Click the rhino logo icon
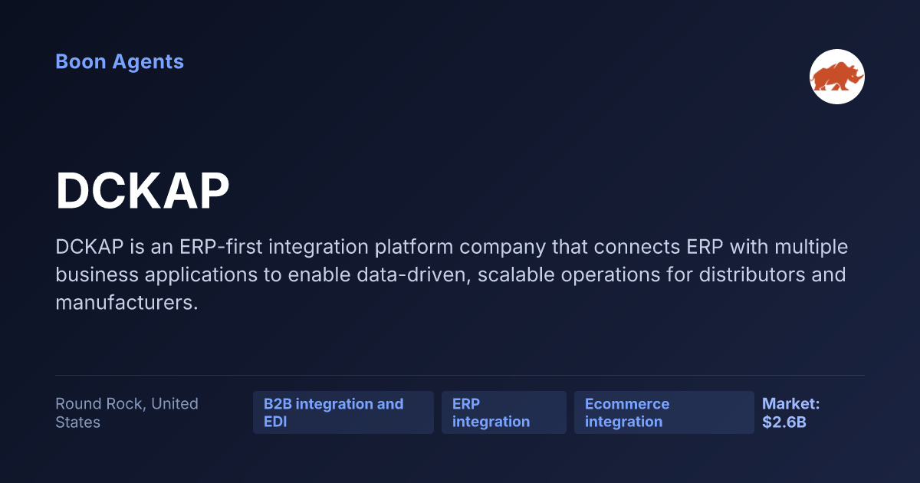 837,77
